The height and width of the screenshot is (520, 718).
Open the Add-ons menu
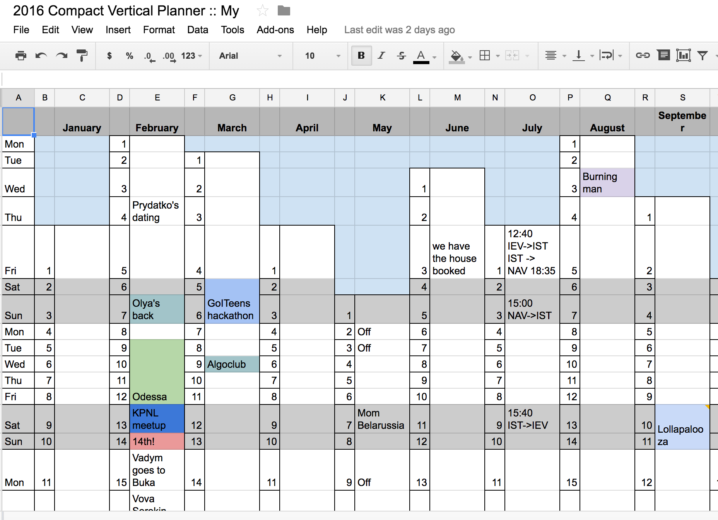tap(275, 30)
